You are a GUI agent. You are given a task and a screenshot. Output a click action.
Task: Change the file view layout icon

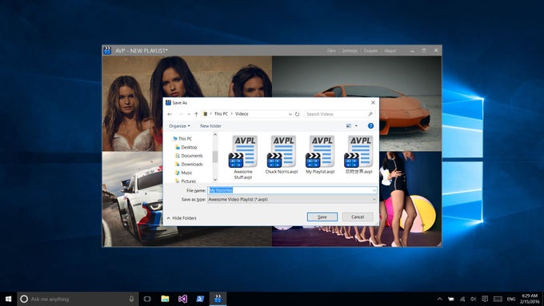(x=349, y=125)
